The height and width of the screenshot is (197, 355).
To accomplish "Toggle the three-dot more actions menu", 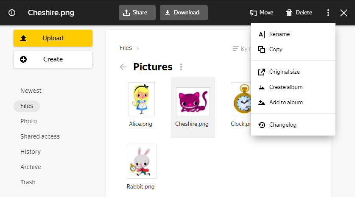I will (x=328, y=13).
